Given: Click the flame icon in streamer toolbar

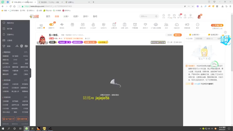Looking at the screenshot, I should (x=93, y=24).
